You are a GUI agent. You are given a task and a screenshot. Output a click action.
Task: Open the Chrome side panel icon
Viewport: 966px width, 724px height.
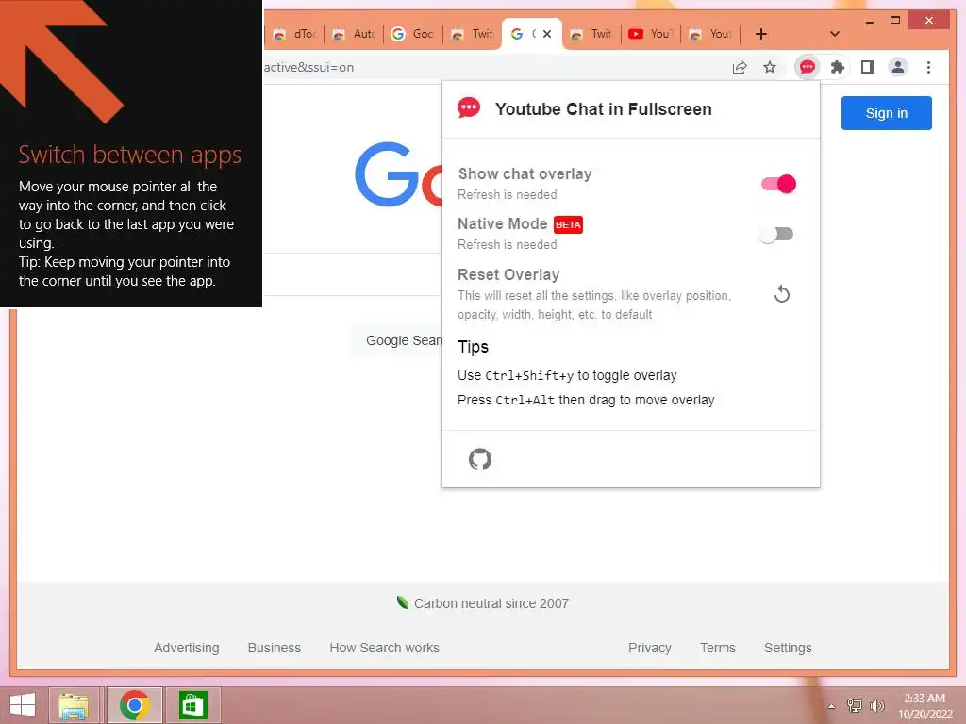pyautogui.click(x=868, y=67)
